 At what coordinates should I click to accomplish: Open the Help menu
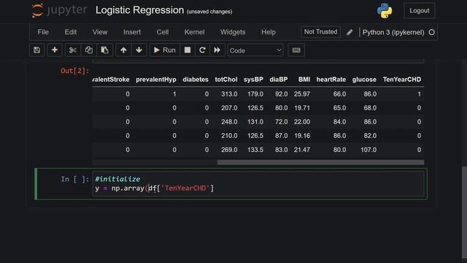click(x=269, y=32)
